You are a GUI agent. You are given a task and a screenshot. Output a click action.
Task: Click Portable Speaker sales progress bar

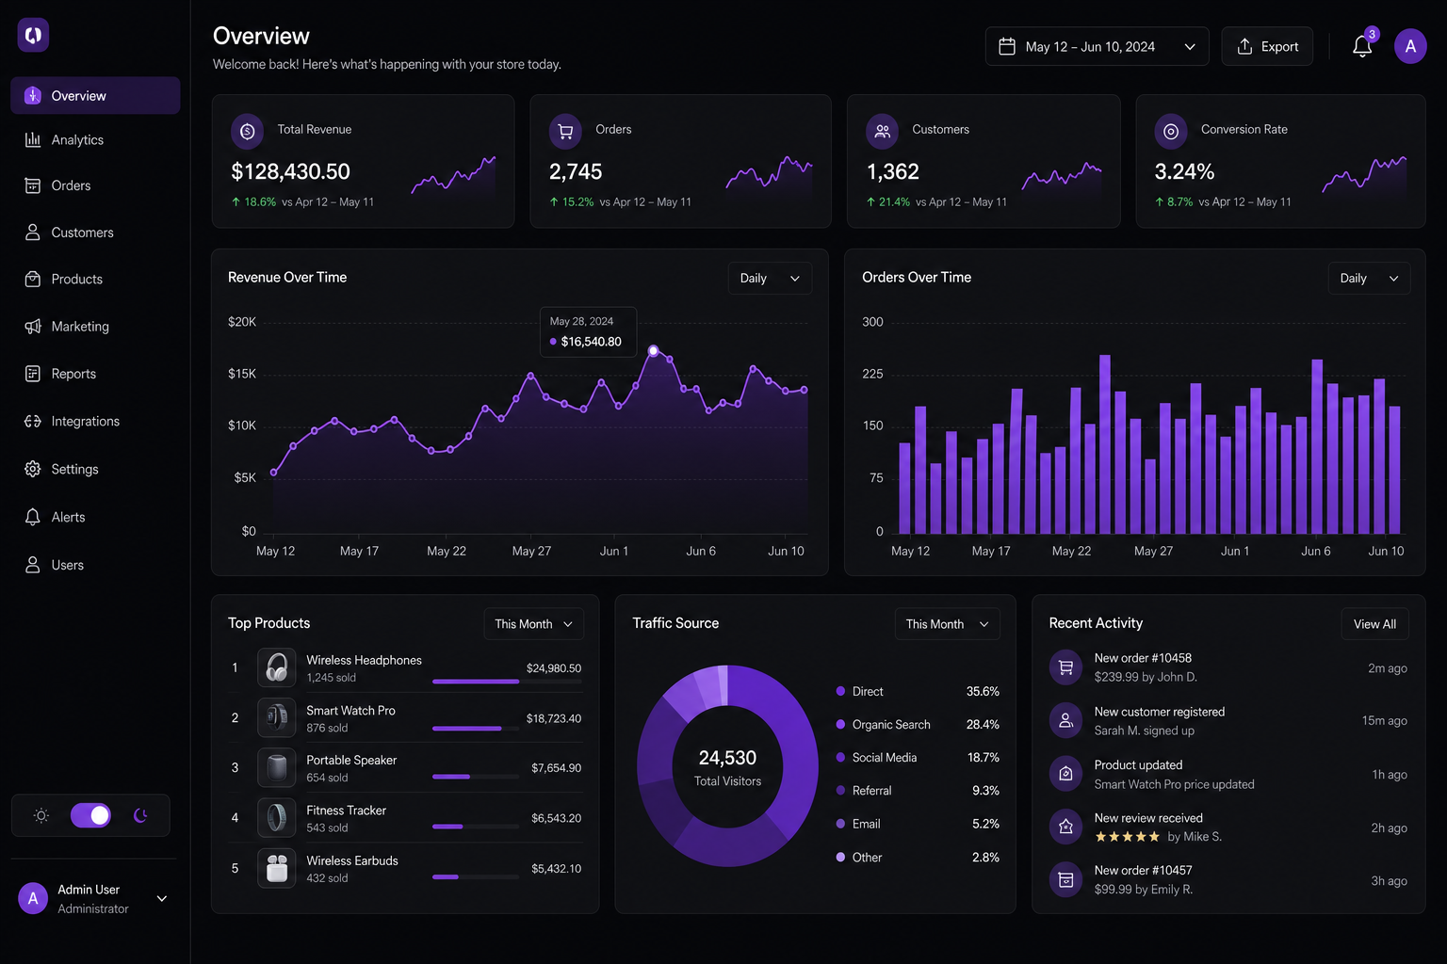coord(475,777)
